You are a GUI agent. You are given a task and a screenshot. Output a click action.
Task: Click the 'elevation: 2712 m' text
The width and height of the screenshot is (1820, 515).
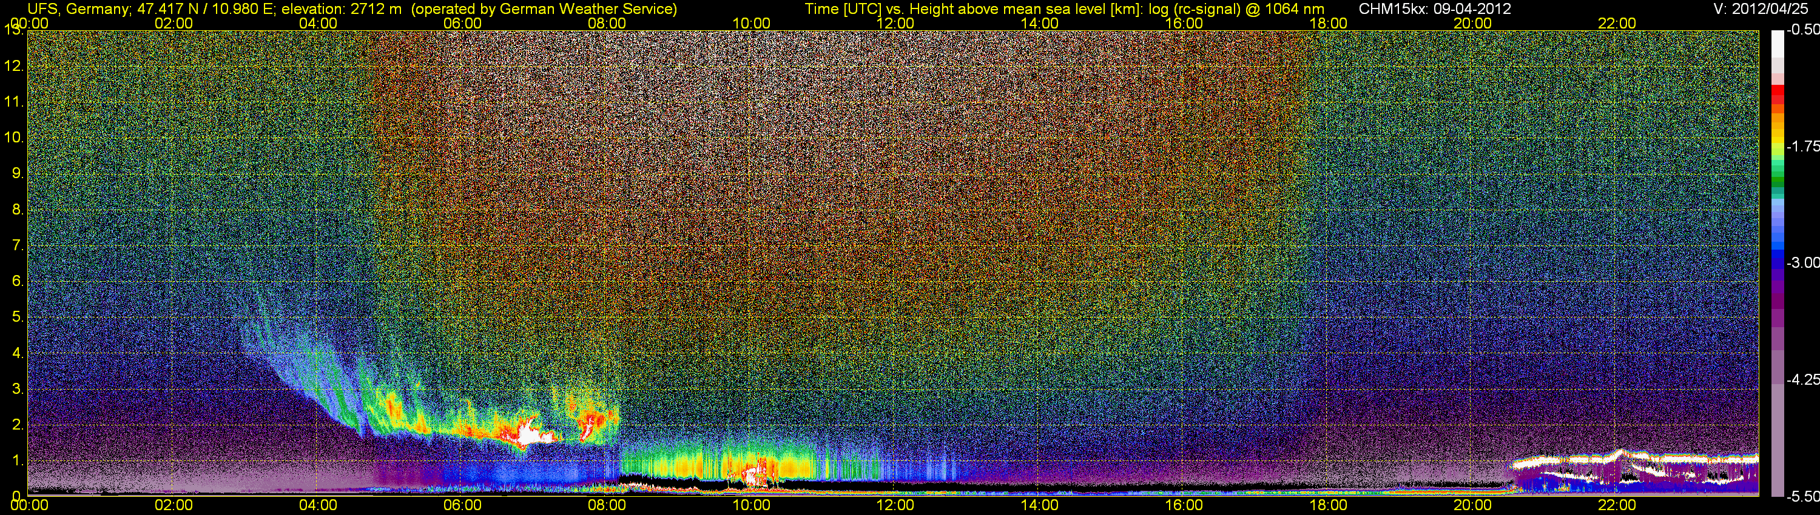coord(342,9)
